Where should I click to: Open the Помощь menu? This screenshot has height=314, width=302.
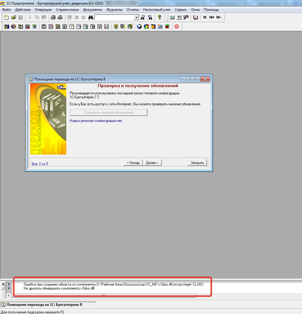[211, 10]
